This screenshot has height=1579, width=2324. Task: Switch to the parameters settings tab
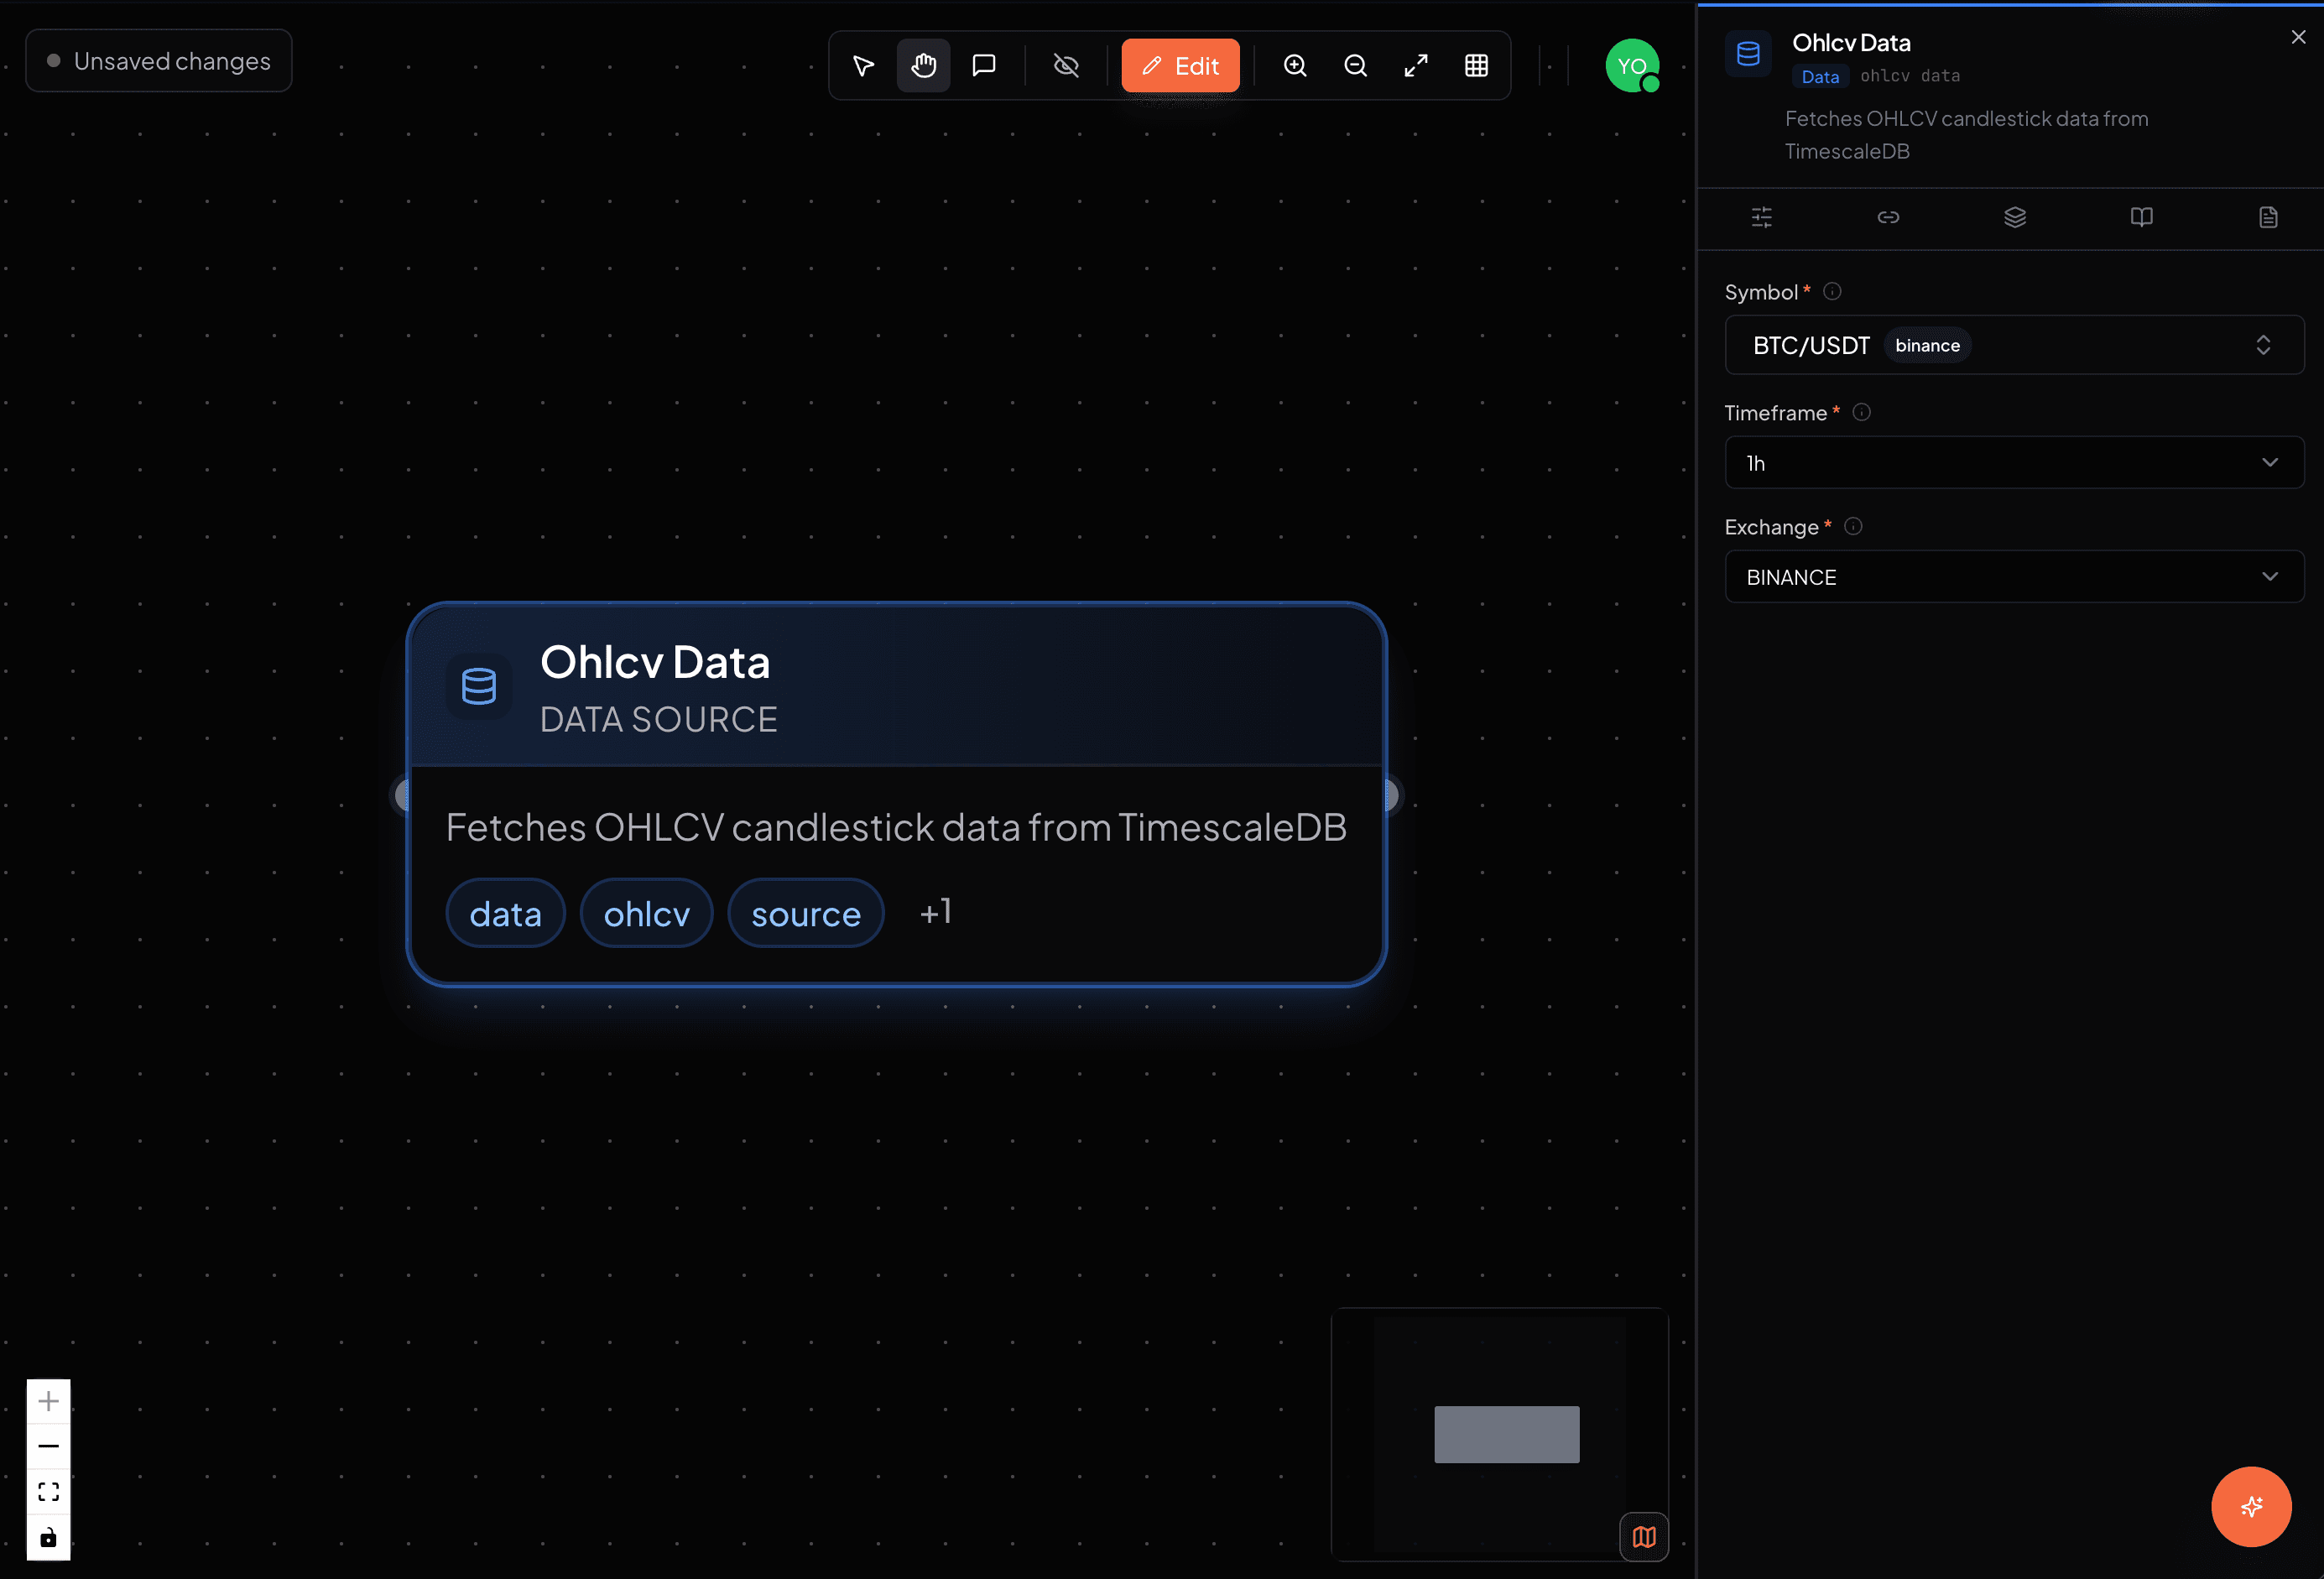coord(1762,217)
